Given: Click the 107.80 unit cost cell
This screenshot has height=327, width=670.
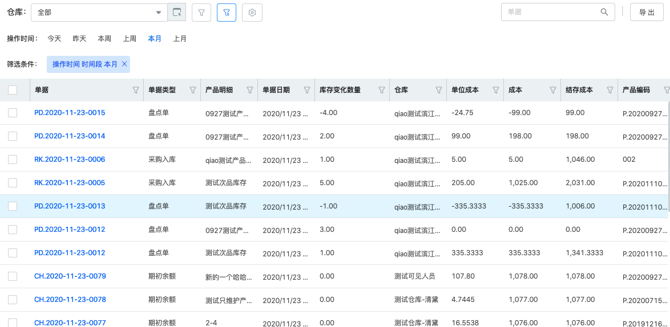Looking at the screenshot, I should [463, 276].
